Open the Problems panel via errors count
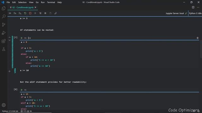Viewport: 202px width, 113px height. coord(23,111)
